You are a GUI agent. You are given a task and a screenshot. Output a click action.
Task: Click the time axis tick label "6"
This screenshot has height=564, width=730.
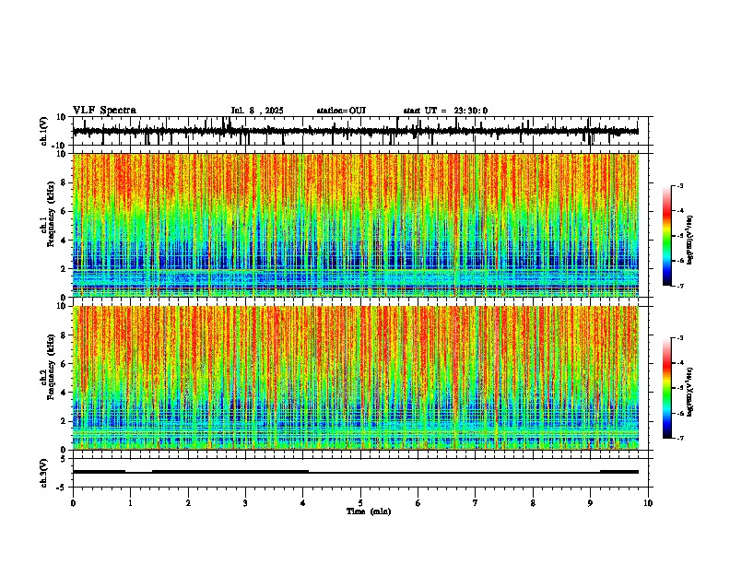coord(418,503)
